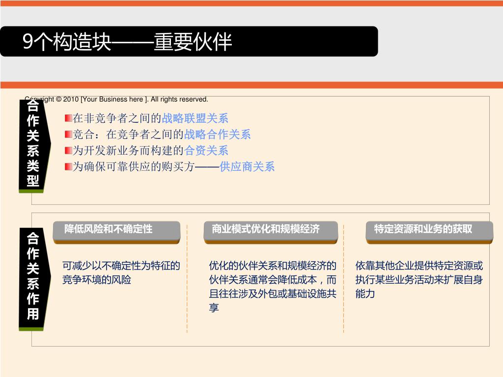Click the text 为确保可靠供应的购买方
The image size is (503, 377).
(134, 166)
